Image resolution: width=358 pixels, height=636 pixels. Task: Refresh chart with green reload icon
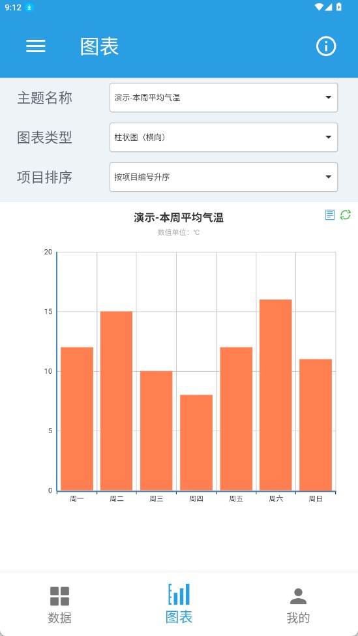tap(346, 215)
